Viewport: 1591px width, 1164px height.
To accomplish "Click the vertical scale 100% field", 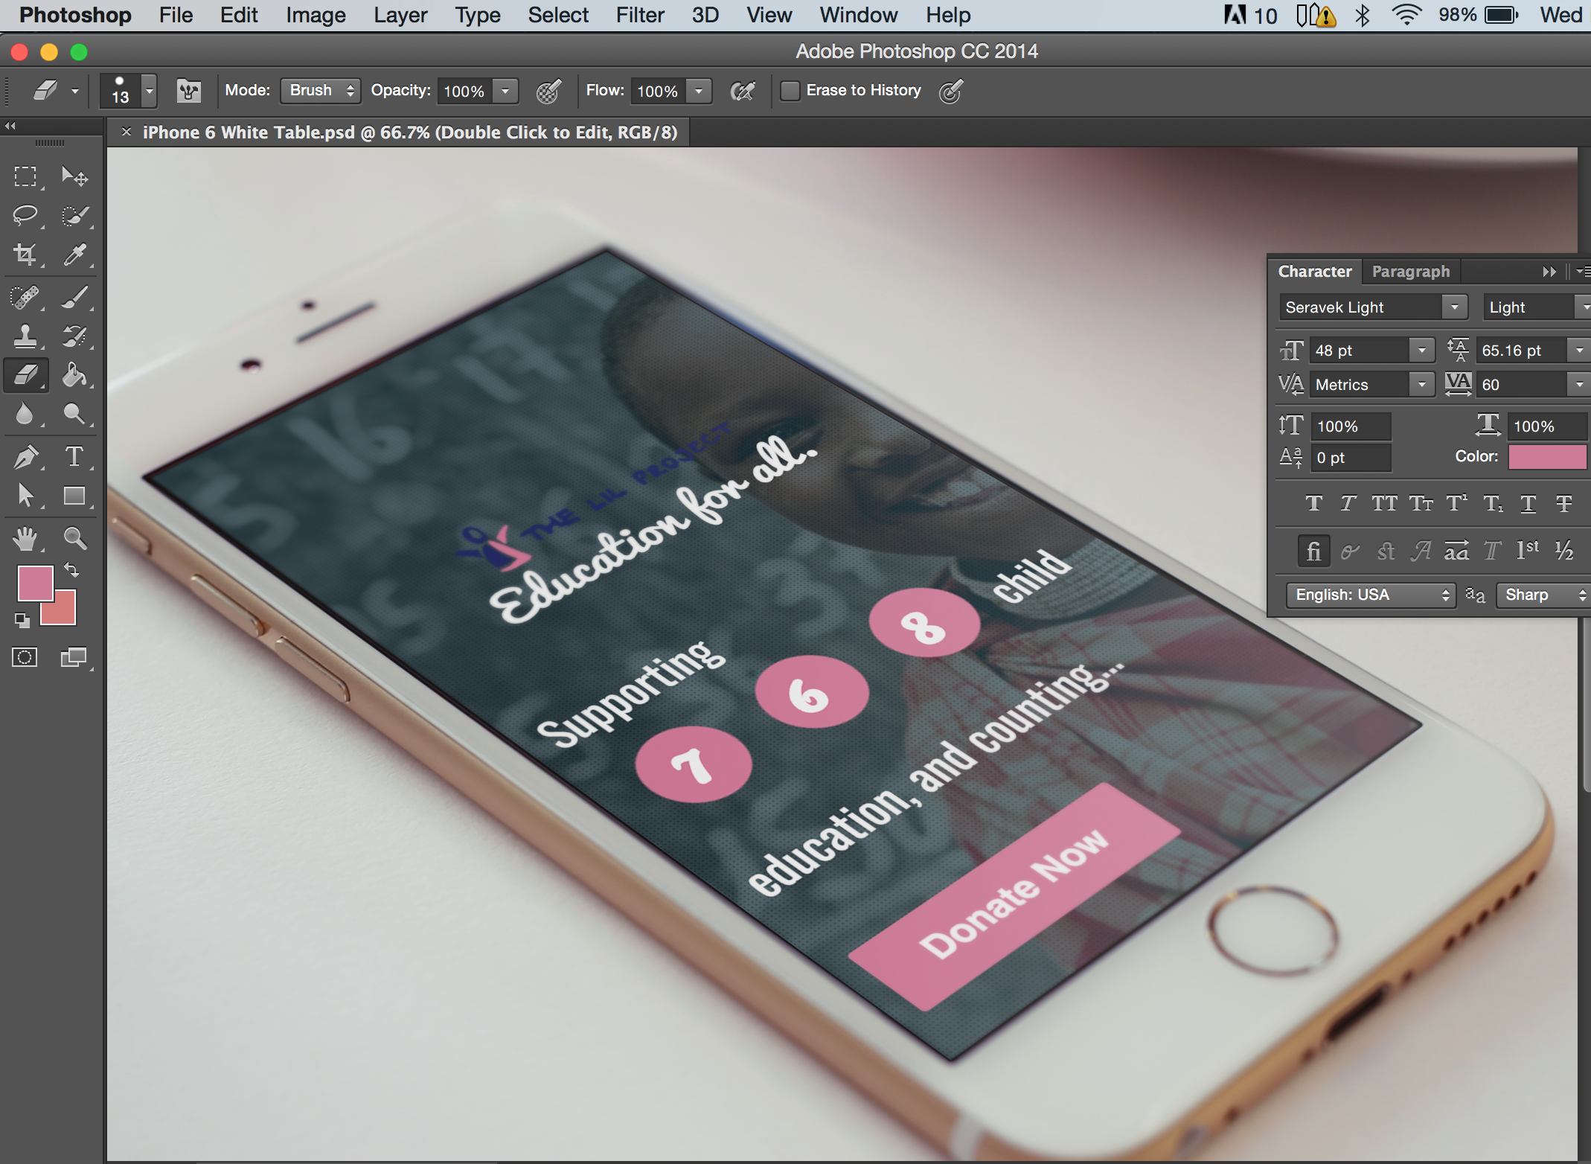I will coord(1350,426).
